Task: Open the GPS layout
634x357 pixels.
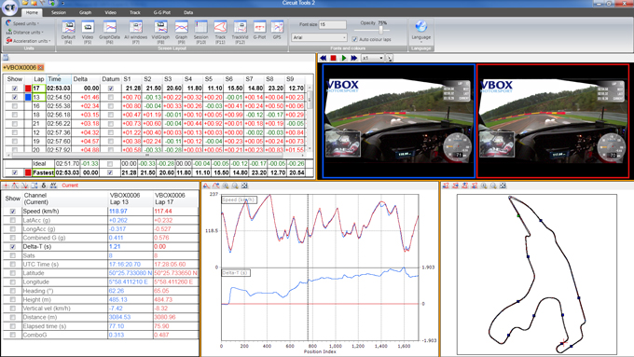Action: pyautogui.click(x=277, y=31)
